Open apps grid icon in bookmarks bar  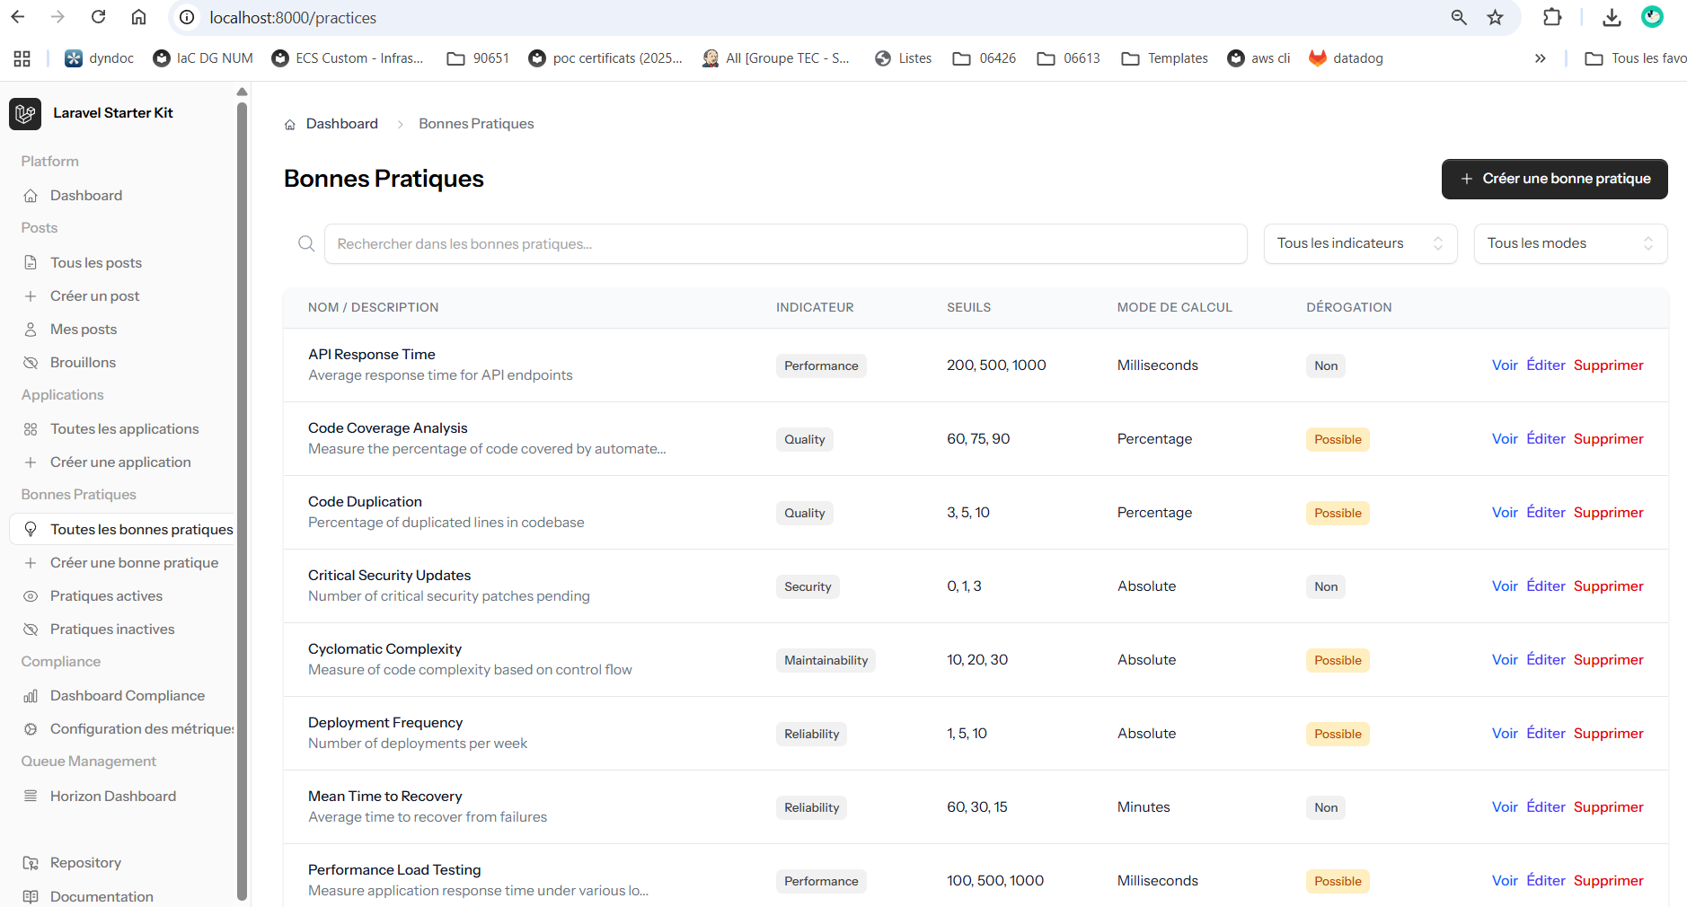(x=22, y=58)
